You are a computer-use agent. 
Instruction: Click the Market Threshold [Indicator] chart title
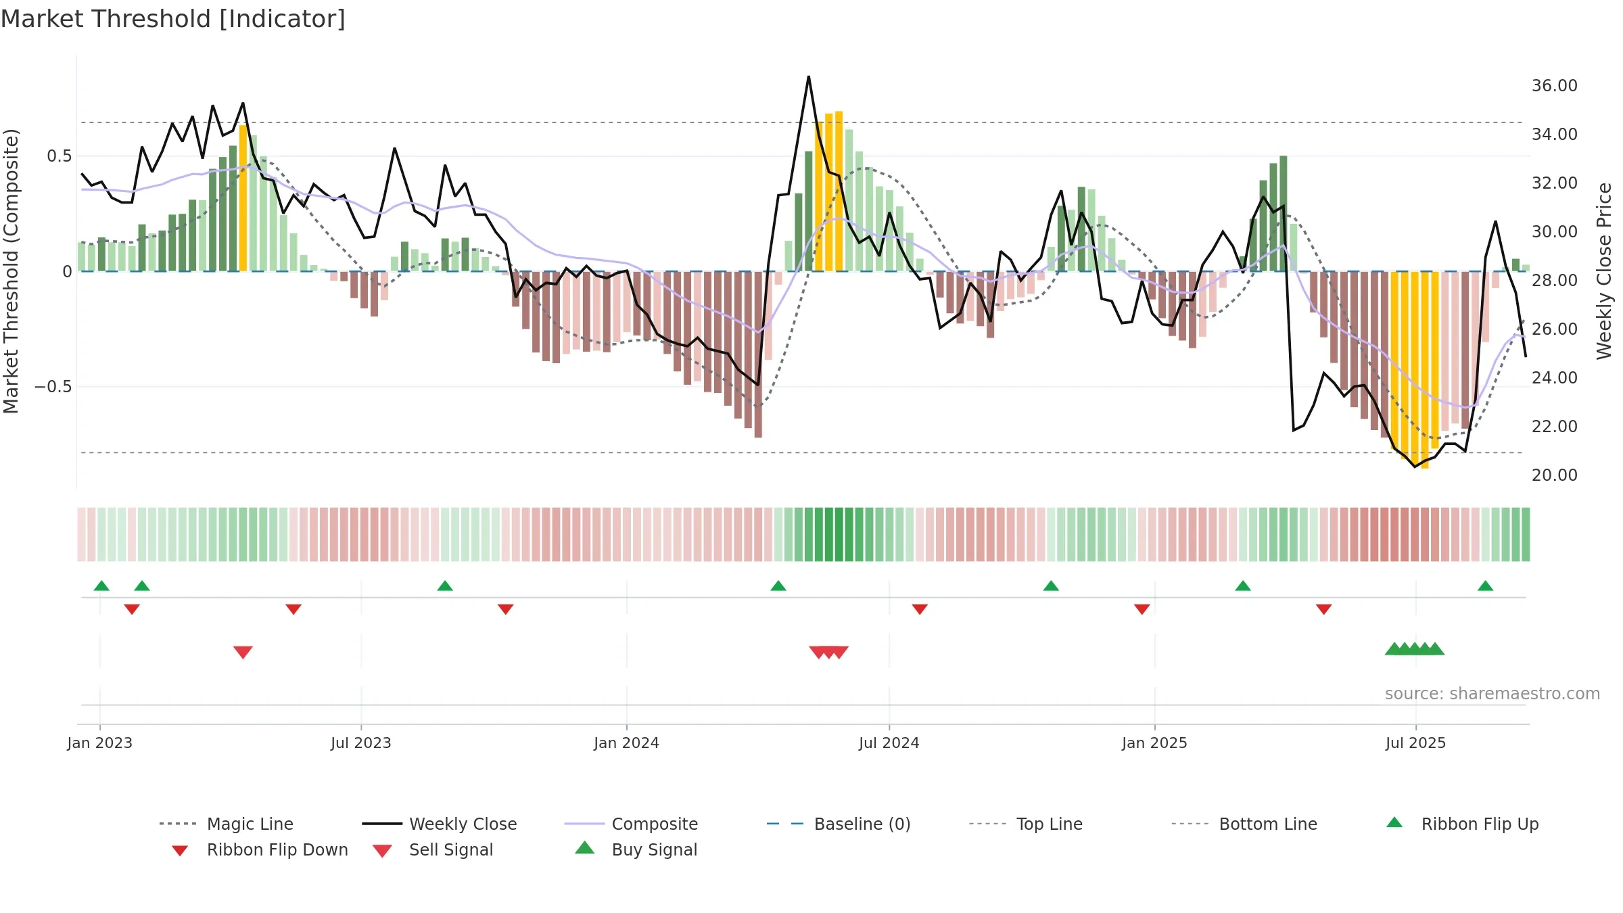click(x=173, y=19)
